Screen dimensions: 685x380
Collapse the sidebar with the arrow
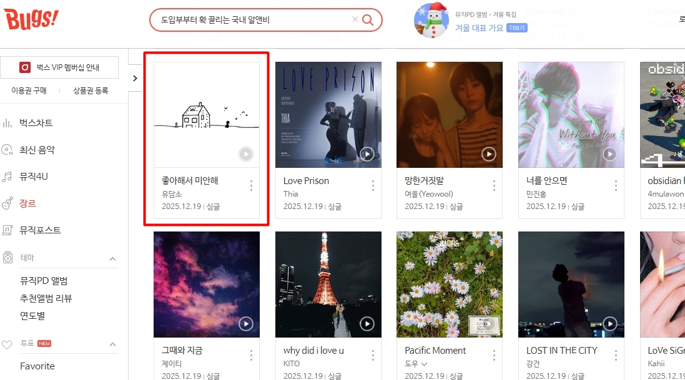pos(135,78)
